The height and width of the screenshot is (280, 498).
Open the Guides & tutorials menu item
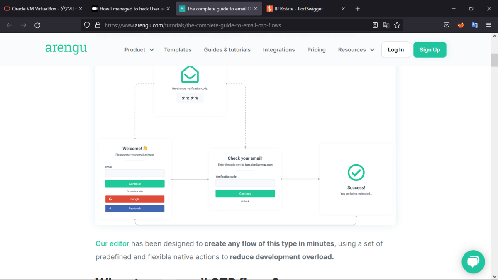coord(227,50)
